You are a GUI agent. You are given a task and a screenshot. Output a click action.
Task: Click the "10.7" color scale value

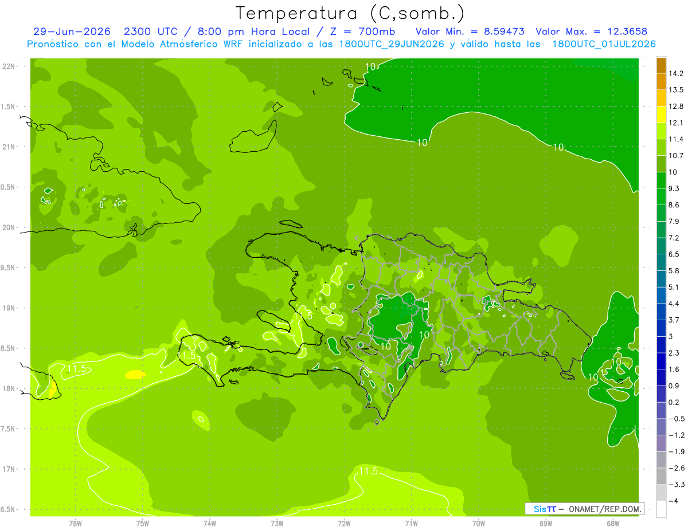(x=676, y=156)
